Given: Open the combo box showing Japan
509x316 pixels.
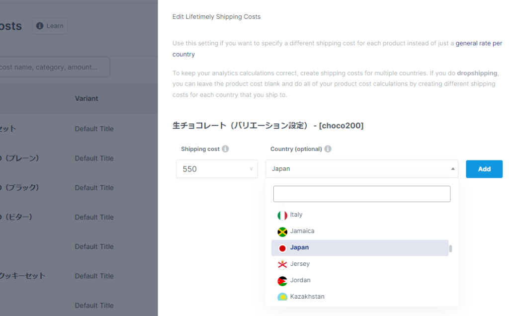Looking at the screenshot, I should tap(361, 169).
